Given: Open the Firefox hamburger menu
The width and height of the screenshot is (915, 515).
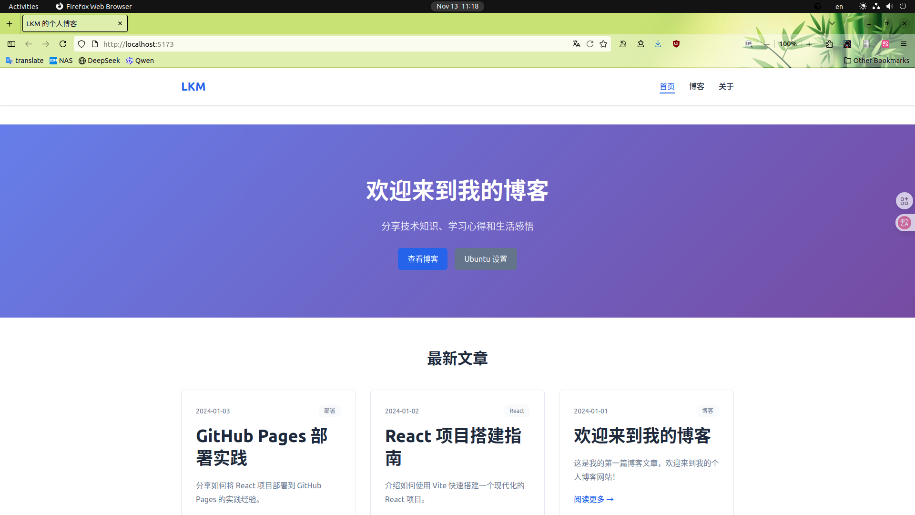Looking at the screenshot, I should 904,44.
